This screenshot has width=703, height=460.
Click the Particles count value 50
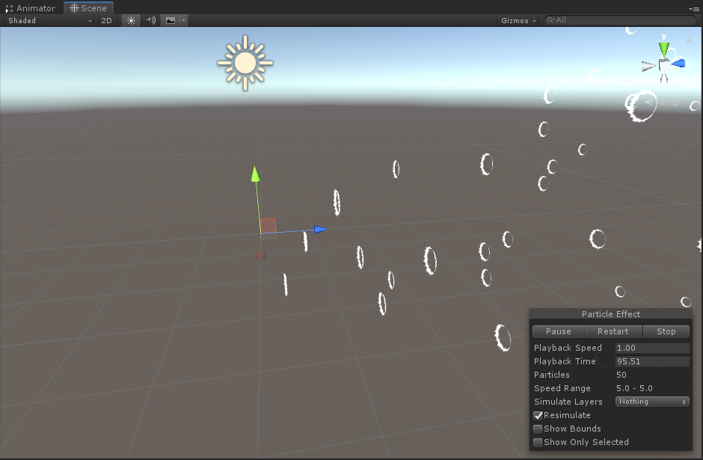(x=621, y=375)
